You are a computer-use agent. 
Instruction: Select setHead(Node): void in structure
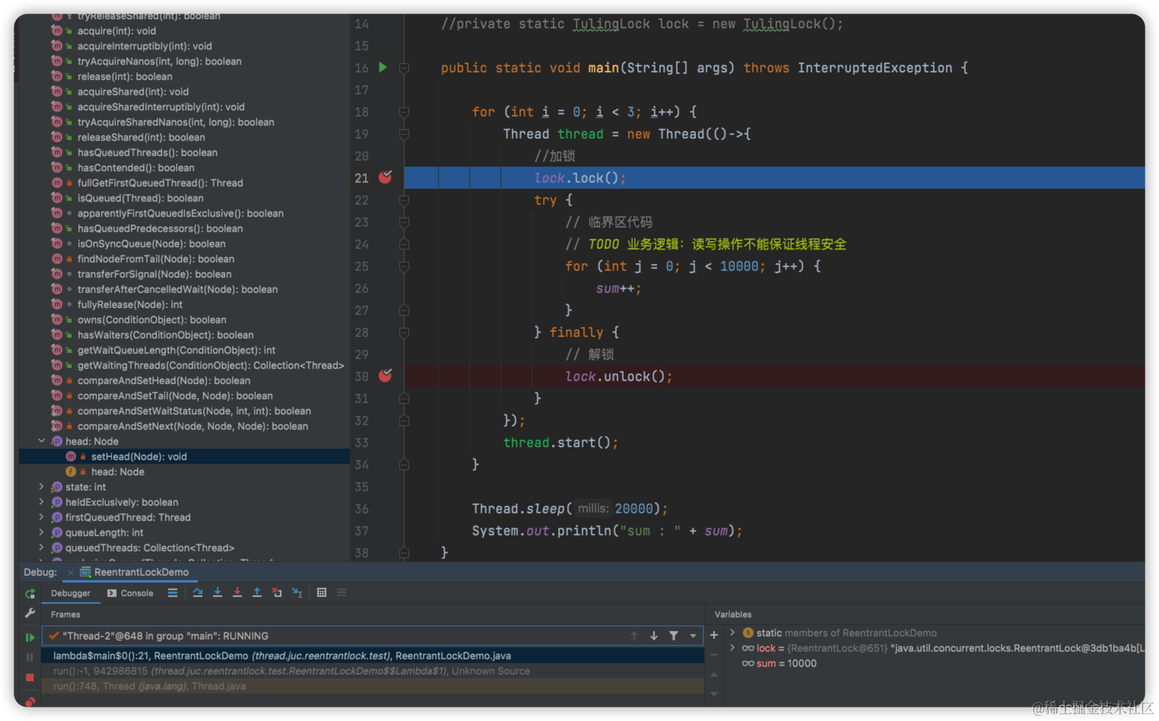pyautogui.click(x=184, y=456)
